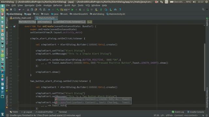This screenshot has height=117, width=209.
Task: Open the Build menu
Action: pos(67,6)
